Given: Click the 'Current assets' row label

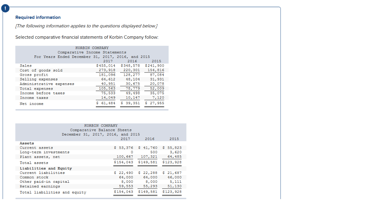Looking at the screenshot, I should pyautogui.click(x=36, y=148).
